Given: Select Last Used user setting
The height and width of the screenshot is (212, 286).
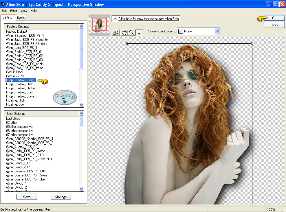Looking at the screenshot, I should click(13, 119).
